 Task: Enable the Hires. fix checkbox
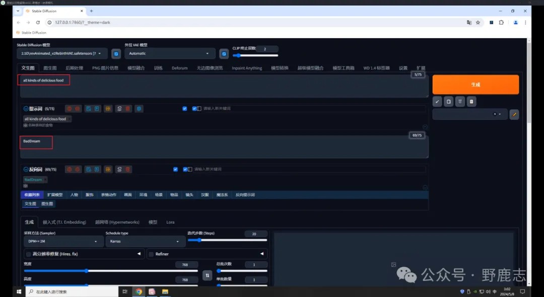28,254
